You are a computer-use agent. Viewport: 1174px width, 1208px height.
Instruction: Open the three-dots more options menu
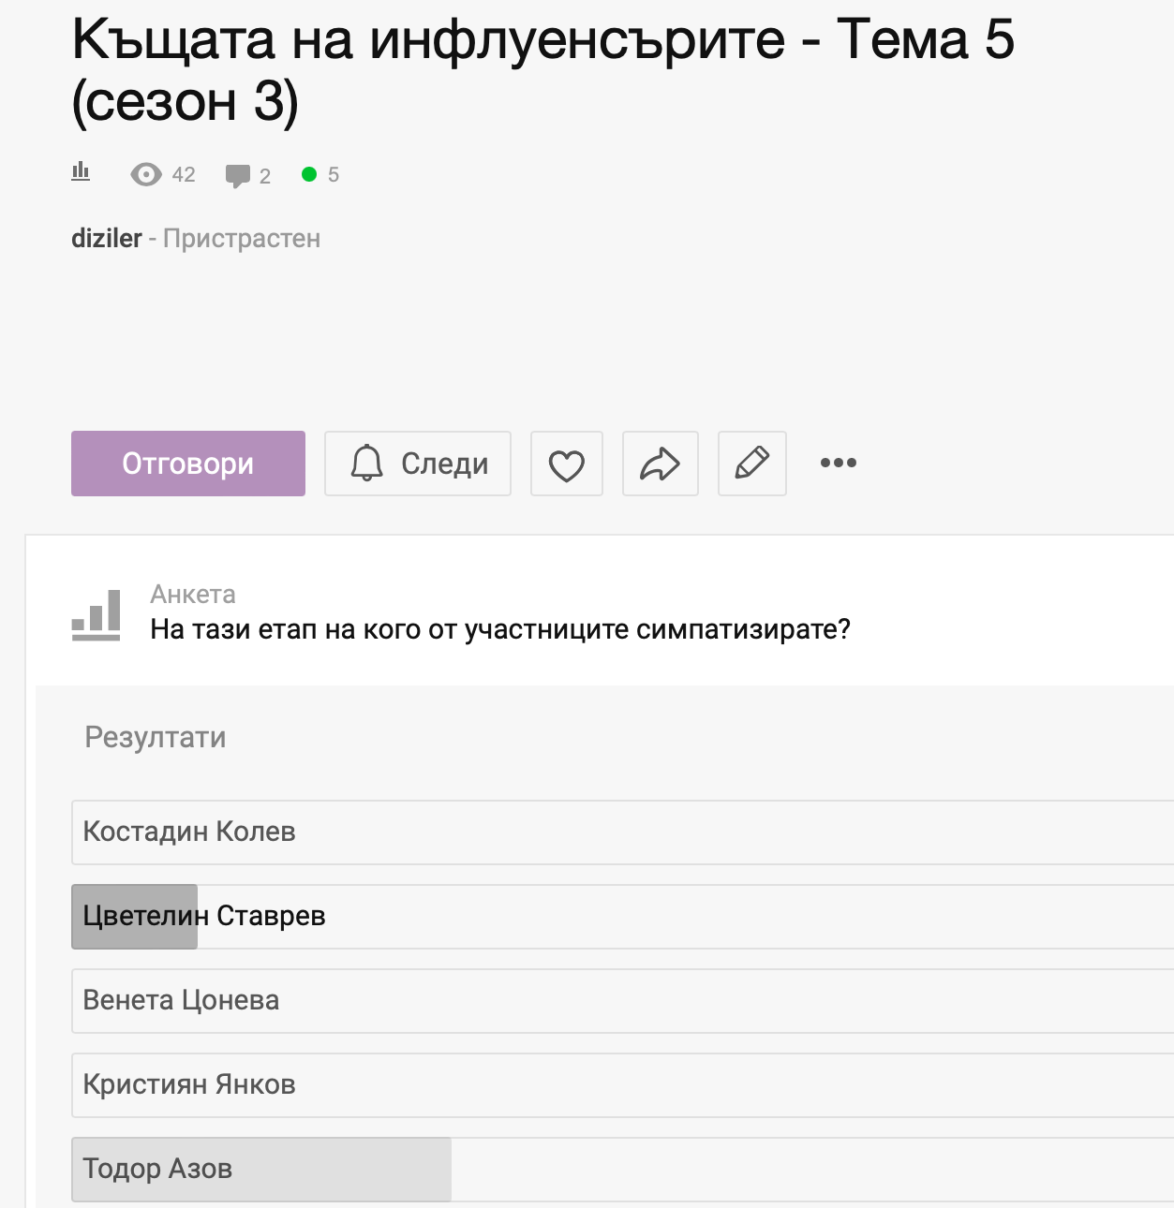[x=838, y=463]
